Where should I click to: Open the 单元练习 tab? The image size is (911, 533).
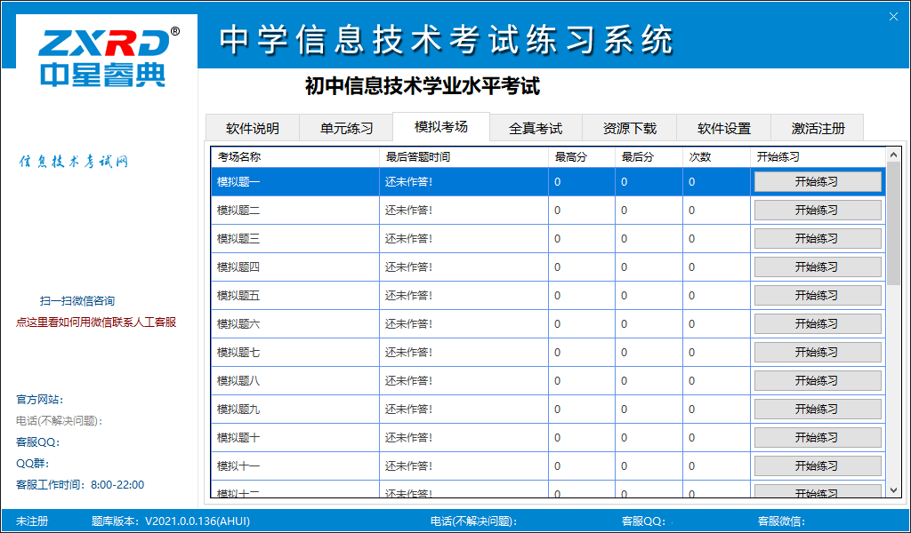pos(347,127)
